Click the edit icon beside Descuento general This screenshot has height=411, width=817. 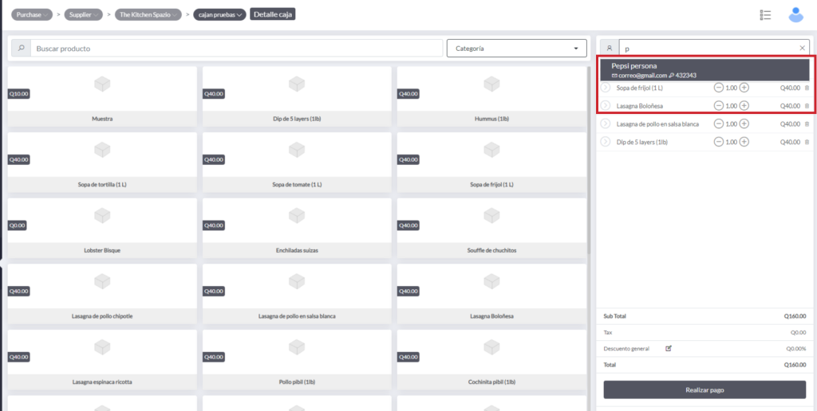tap(669, 348)
